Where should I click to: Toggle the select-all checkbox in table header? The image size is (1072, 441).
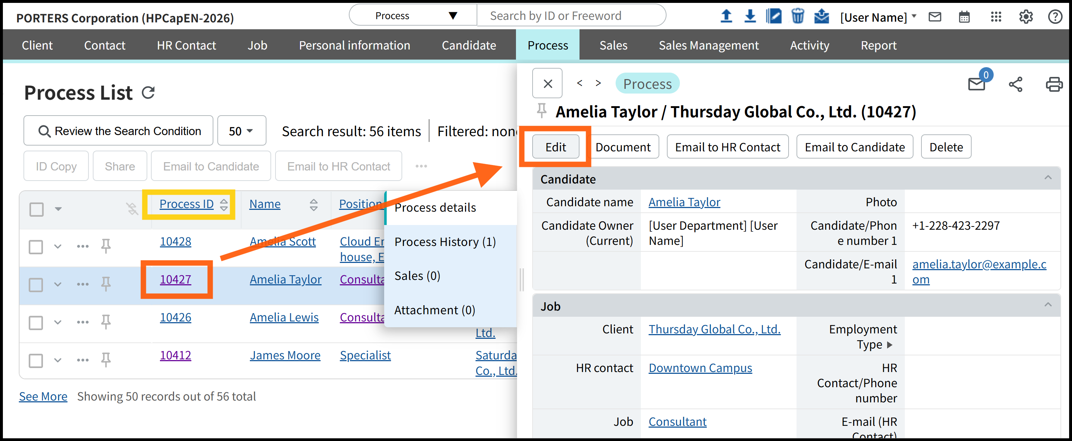(x=36, y=209)
